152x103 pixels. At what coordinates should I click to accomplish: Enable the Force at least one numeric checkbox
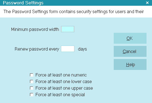31,75
